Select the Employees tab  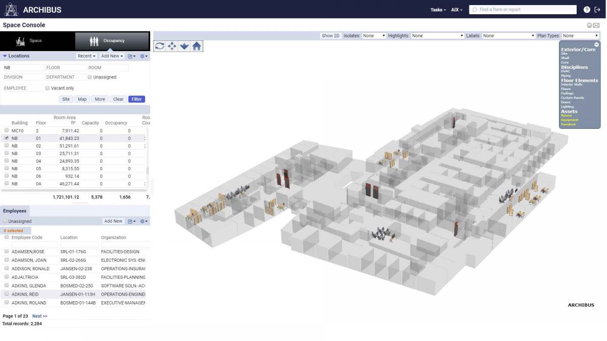15,211
